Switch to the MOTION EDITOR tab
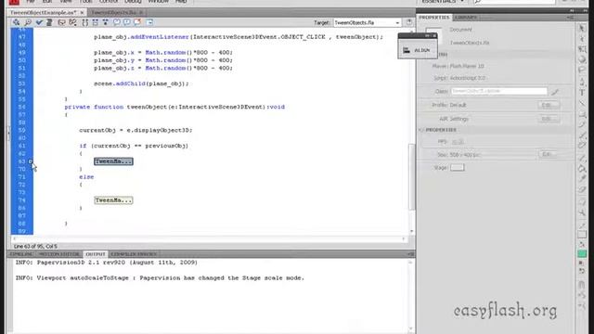Screen dimensions: 594x334 click(59, 254)
